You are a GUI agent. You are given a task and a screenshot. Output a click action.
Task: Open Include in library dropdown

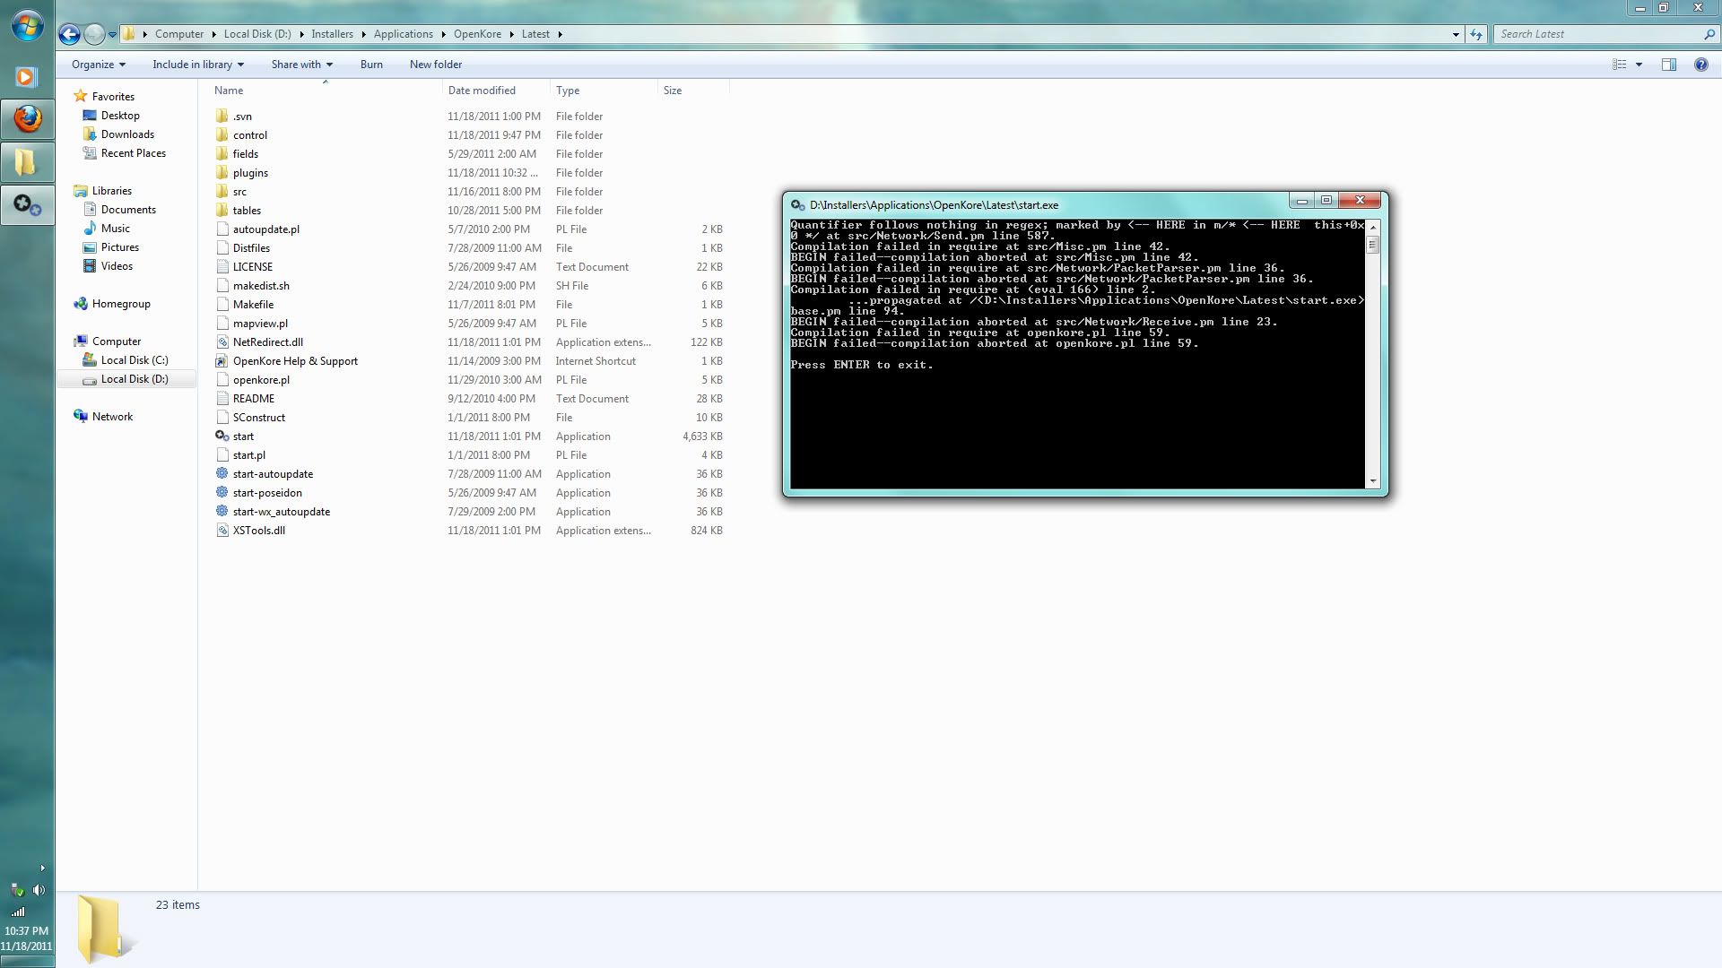[198, 65]
